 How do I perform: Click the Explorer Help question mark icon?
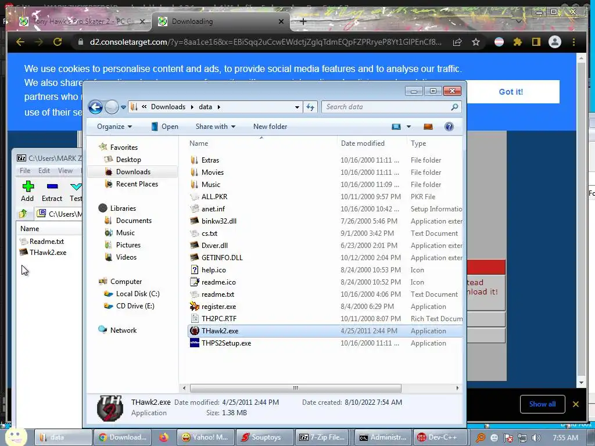click(x=449, y=127)
